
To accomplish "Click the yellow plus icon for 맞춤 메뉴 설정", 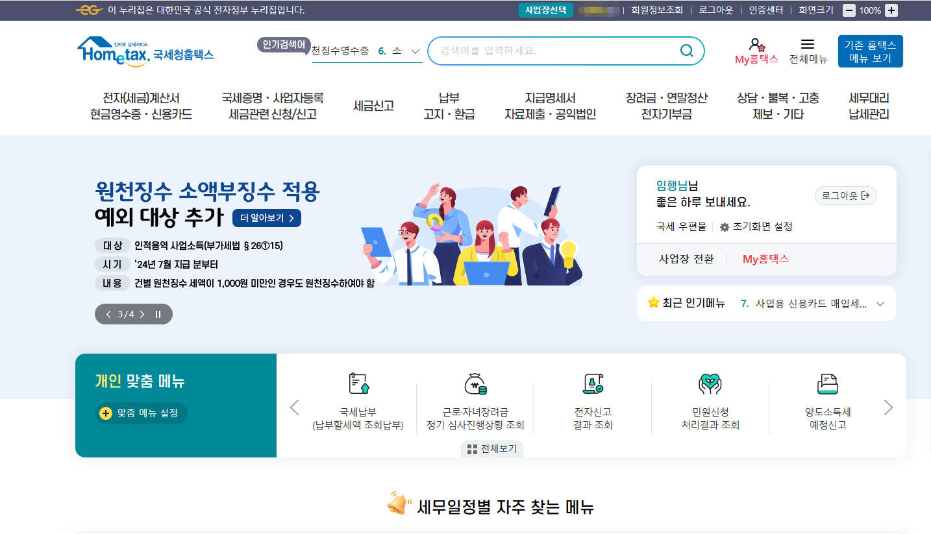I will [106, 413].
